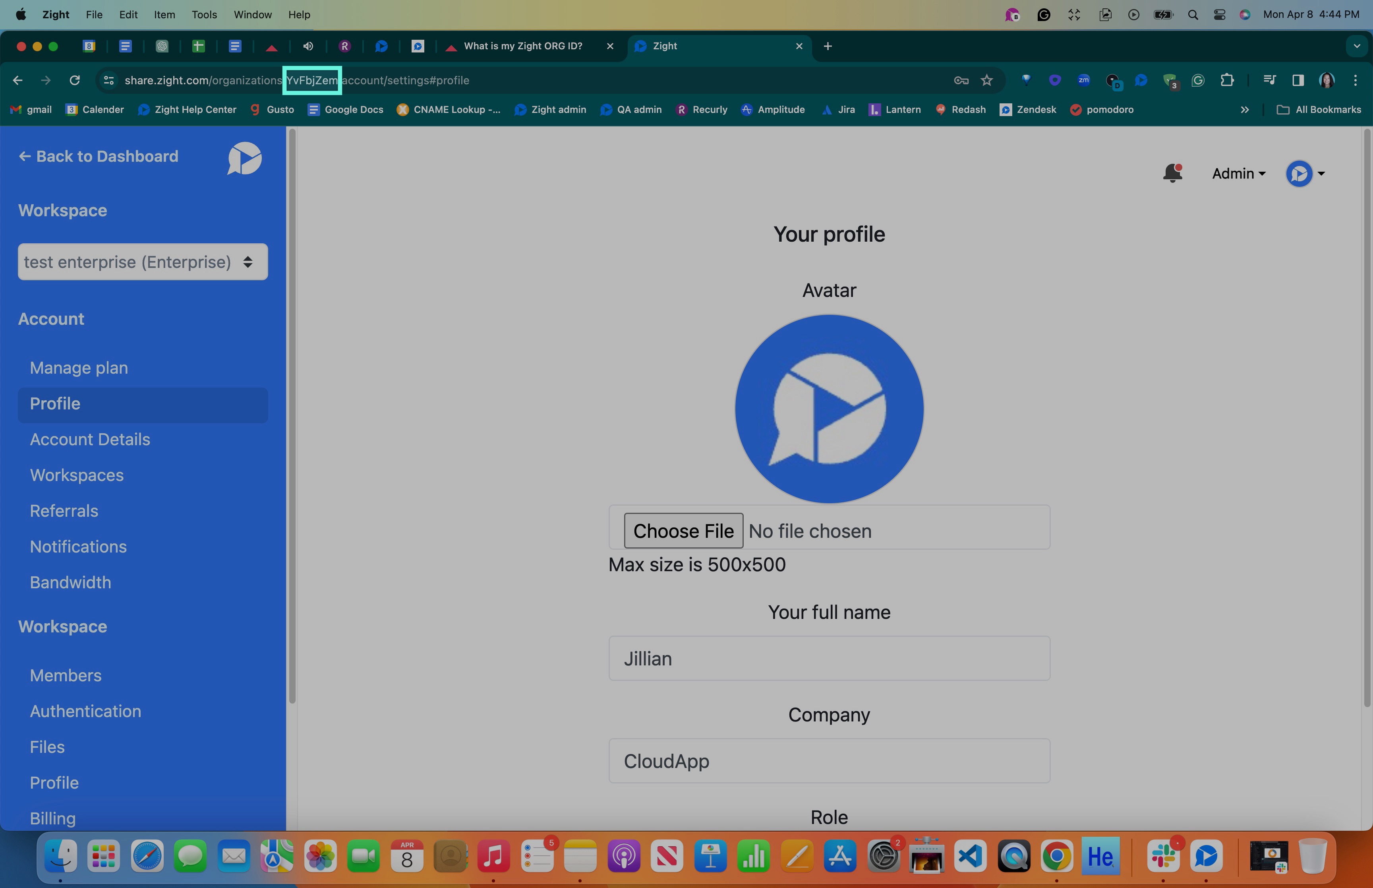The image size is (1373, 888).
Task: Open gmail bookmark
Action: coord(32,110)
